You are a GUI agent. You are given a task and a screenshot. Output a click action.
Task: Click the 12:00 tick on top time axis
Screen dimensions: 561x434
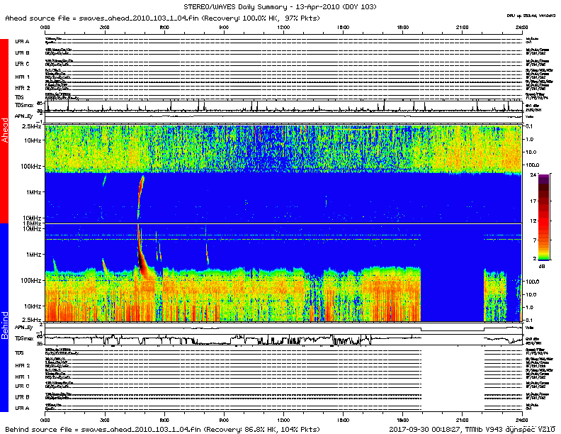pyautogui.click(x=283, y=28)
